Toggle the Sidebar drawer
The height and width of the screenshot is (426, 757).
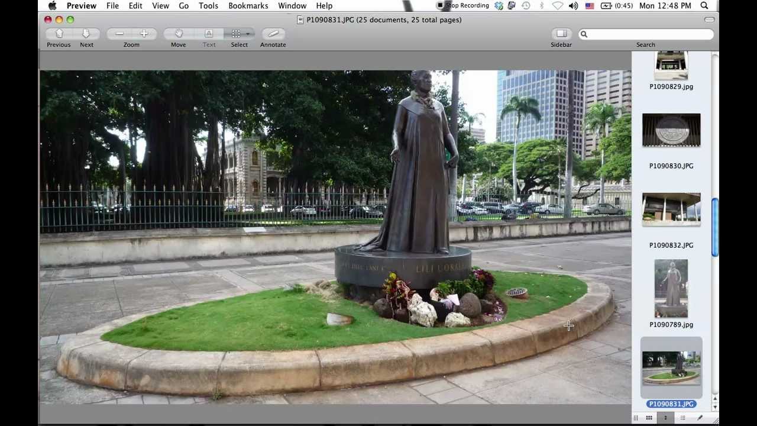click(561, 34)
